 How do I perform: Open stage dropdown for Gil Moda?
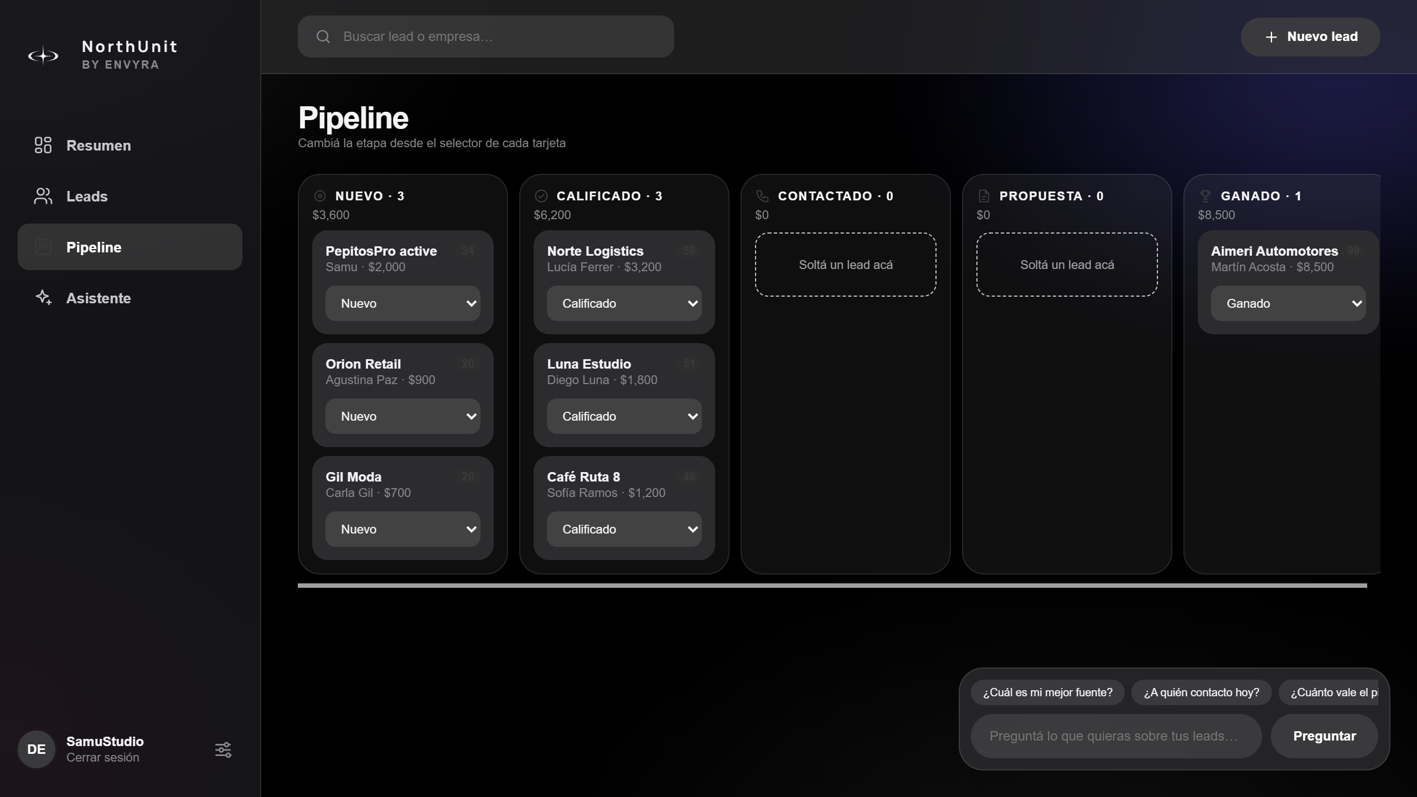[403, 529]
